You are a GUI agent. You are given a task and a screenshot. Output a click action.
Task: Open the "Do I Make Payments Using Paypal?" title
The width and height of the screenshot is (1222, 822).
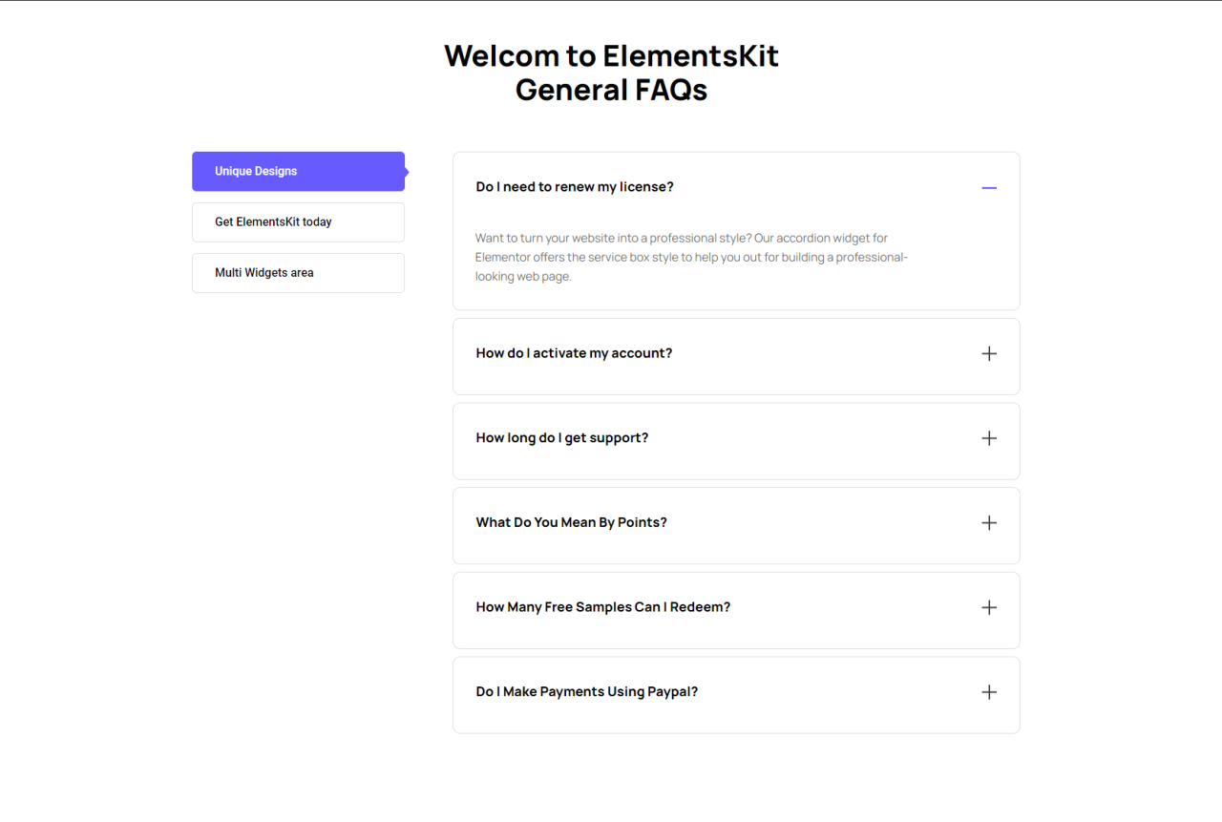pos(587,692)
